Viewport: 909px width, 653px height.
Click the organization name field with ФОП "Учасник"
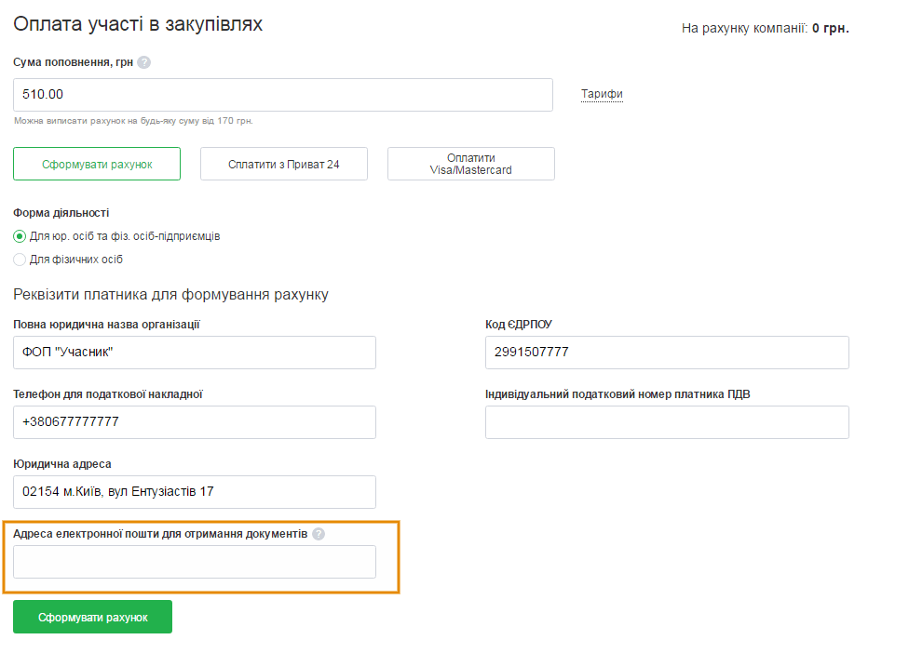click(x=194, y=353)
